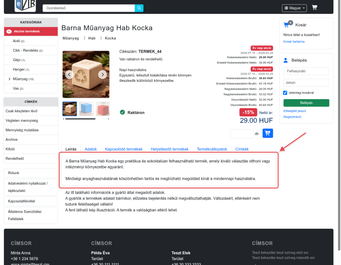Switch to the Adatok tab

91,149
